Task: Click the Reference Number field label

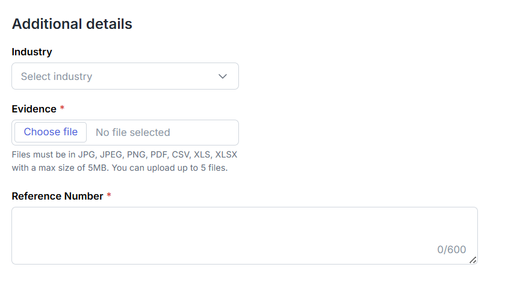Action: point(57,196)
